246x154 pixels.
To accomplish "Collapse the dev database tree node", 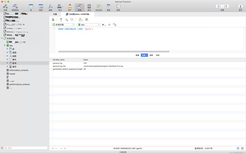I will tap(5, 45).
